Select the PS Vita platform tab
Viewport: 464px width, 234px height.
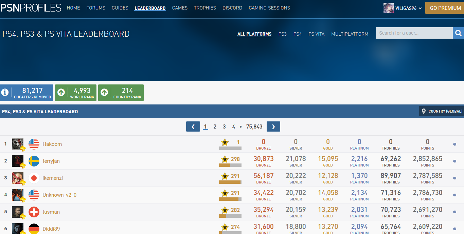point(316,34)
